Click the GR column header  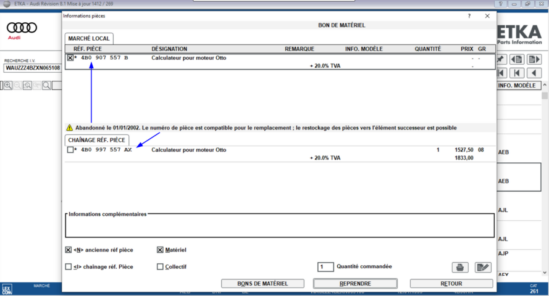pyautogui.click(x=482, y=49)
